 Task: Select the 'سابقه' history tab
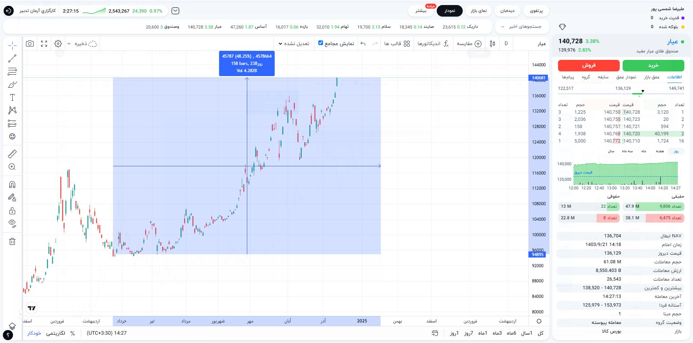click(x=603, y=77)
